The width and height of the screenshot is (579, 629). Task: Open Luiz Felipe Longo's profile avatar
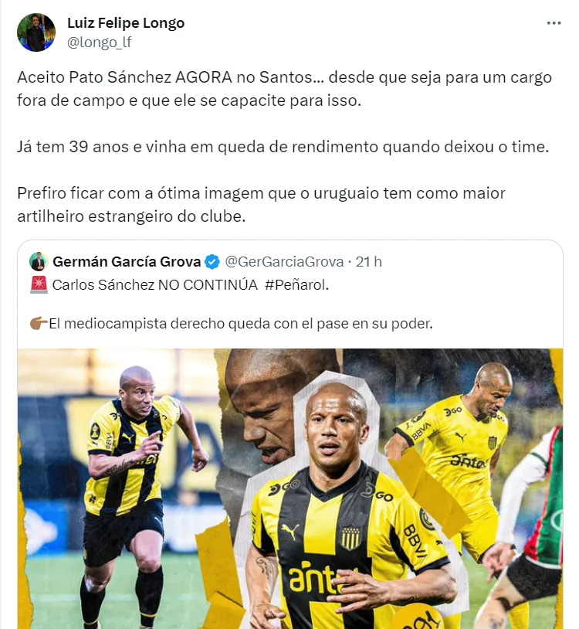click(36, 32)
